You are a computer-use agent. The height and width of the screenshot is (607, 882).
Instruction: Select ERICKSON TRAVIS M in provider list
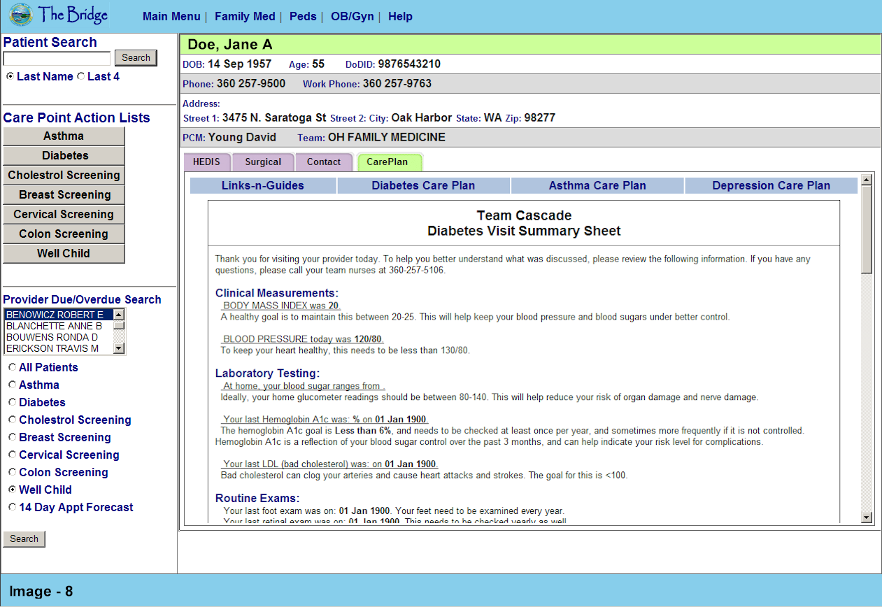59,348
